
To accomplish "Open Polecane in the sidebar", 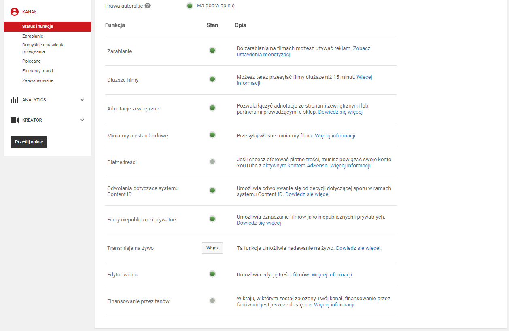I will click(x=32, y=61).
